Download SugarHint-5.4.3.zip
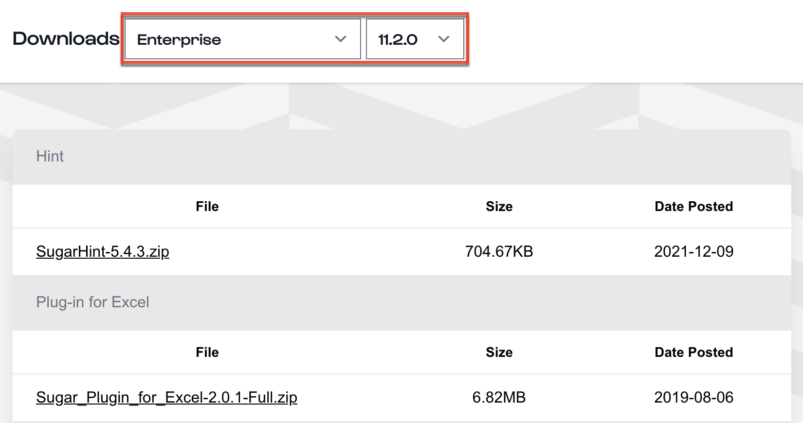 click(x=103, y=251)
